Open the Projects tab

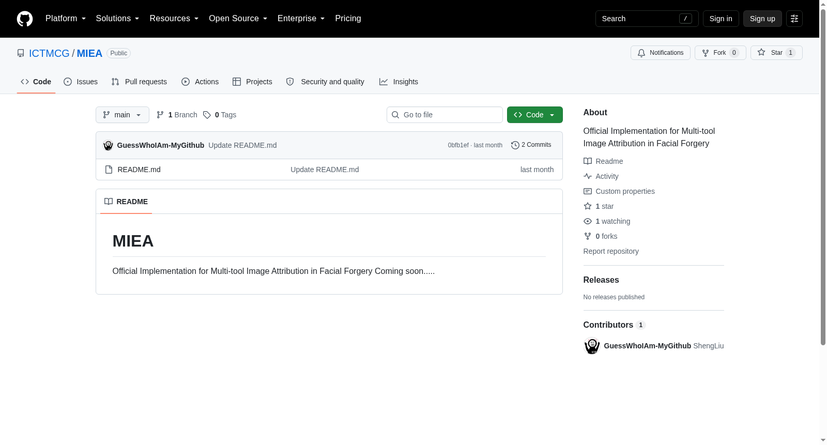click(x=252, y=82)
